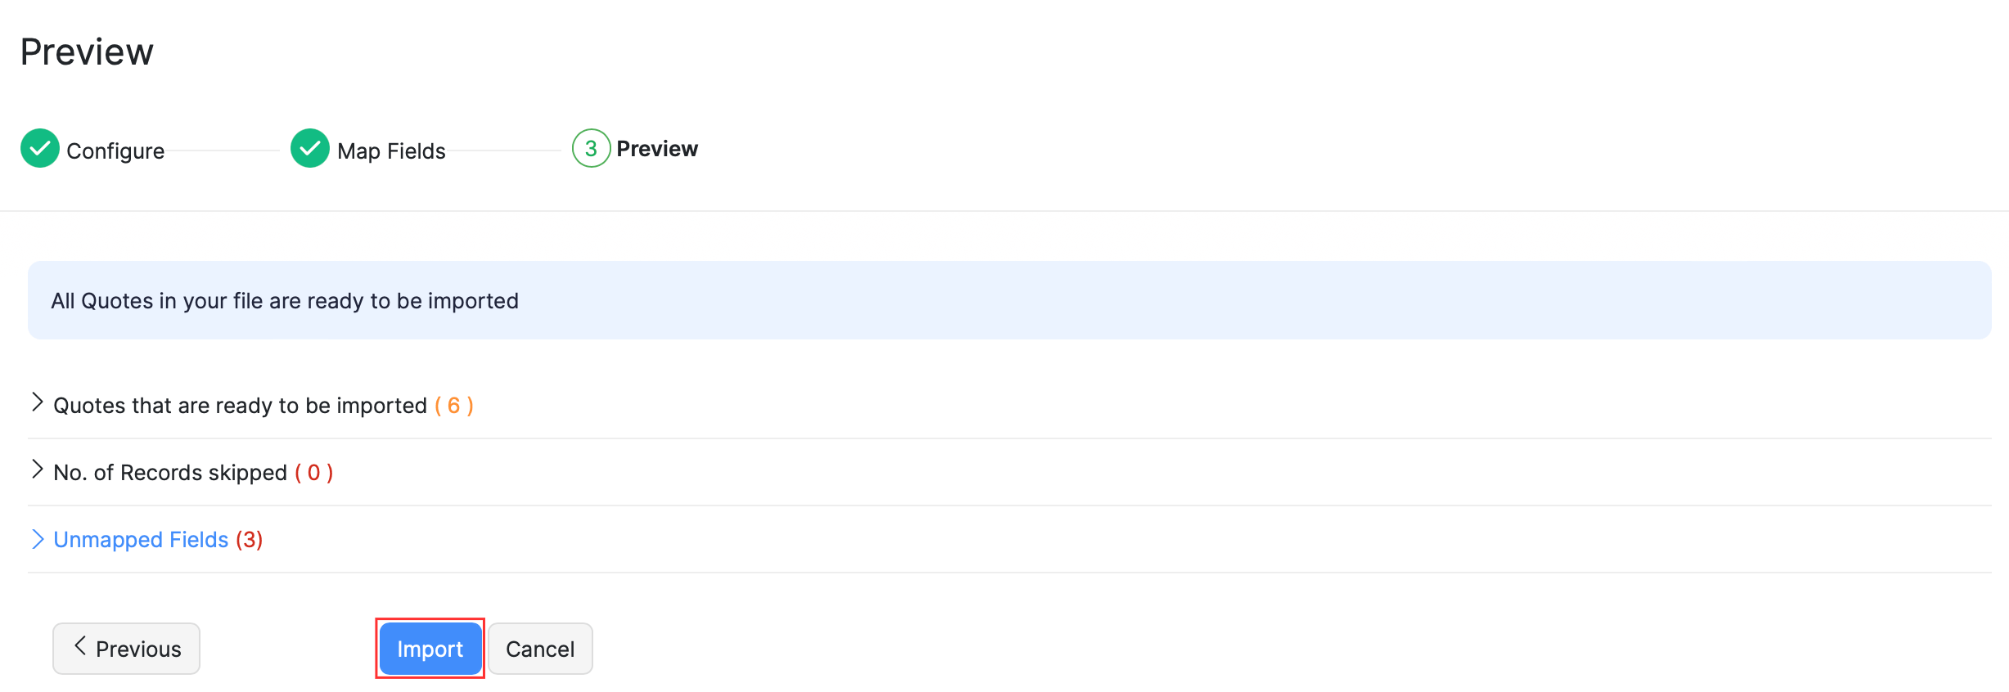The height and width of the screenshot is (692, 2009).
Task: Click the green checkmark beside Configure
Action: point(39,149)
